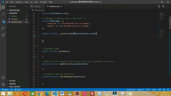Open the Accounts menu in activity bar
This screenshot has height=96, width=171.
(x=3, y=78)
